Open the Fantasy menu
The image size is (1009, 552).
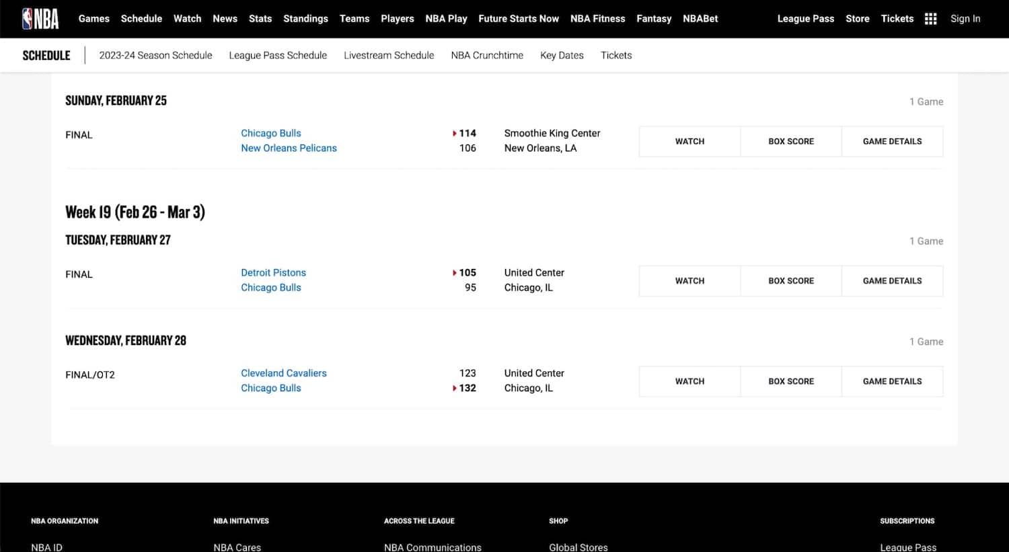[x=654, y=18]
